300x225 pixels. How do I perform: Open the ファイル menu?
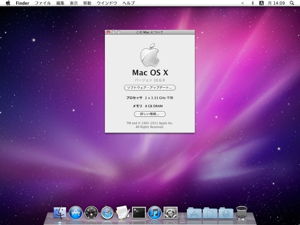pos(42,3)
